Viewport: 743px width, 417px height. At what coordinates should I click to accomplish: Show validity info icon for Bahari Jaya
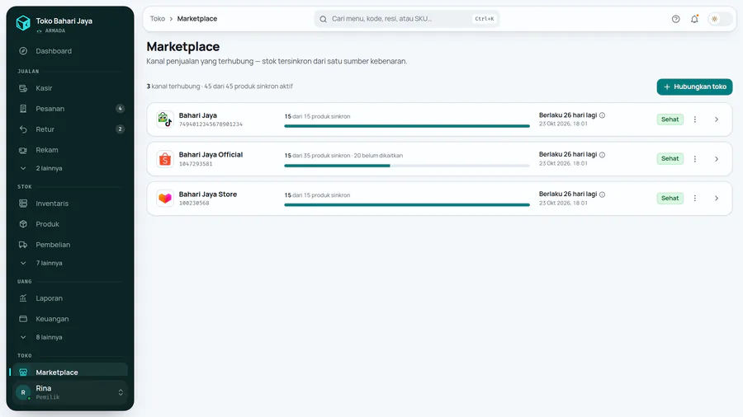coord(603,115)
